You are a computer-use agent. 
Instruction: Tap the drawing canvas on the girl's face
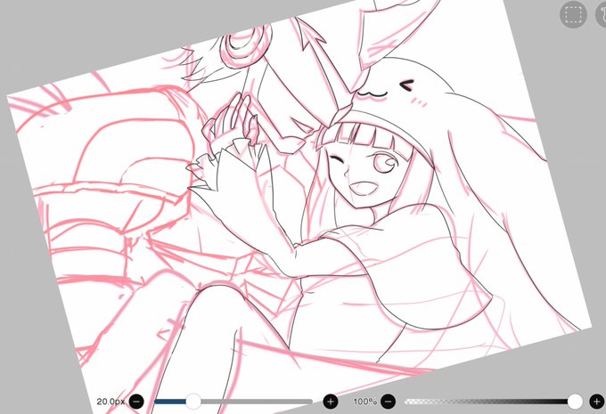pos(364,174)
